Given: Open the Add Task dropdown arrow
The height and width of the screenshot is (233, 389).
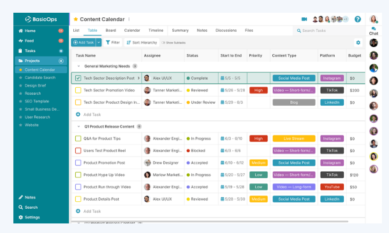Looking at the screenshot, I should (x=99, y=43).
